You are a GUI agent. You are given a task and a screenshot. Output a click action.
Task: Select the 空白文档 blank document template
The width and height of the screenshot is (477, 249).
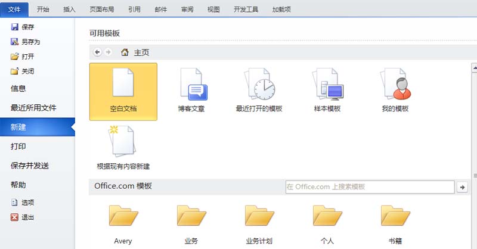click(x=123, y=92)
